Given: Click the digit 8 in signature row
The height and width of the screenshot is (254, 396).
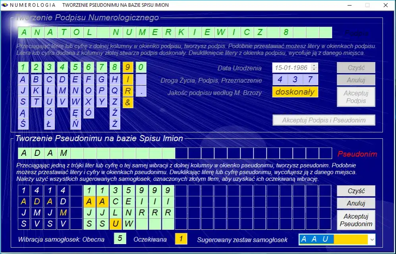Looking at the screenshot, I should (x=286, y=33).
